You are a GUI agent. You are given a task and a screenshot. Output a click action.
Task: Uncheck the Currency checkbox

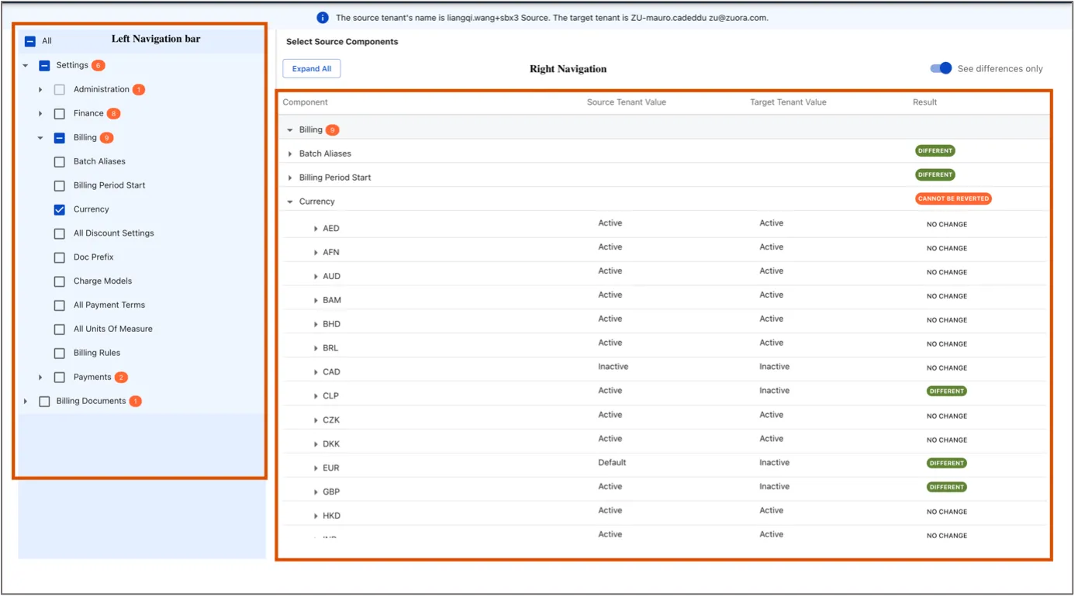tap(60, 209)
